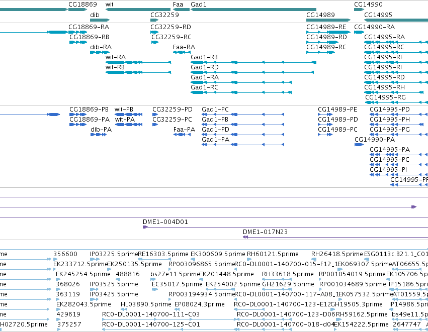Select EST GH21629.5prime
The width and height of the screenshot is (428, 332).
(x=277, y=289)
